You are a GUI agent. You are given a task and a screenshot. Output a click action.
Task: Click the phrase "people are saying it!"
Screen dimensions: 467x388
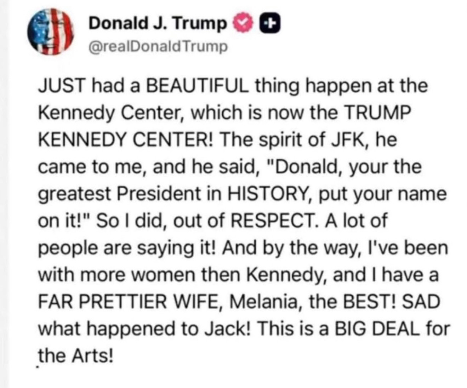[x=127, y=248]
